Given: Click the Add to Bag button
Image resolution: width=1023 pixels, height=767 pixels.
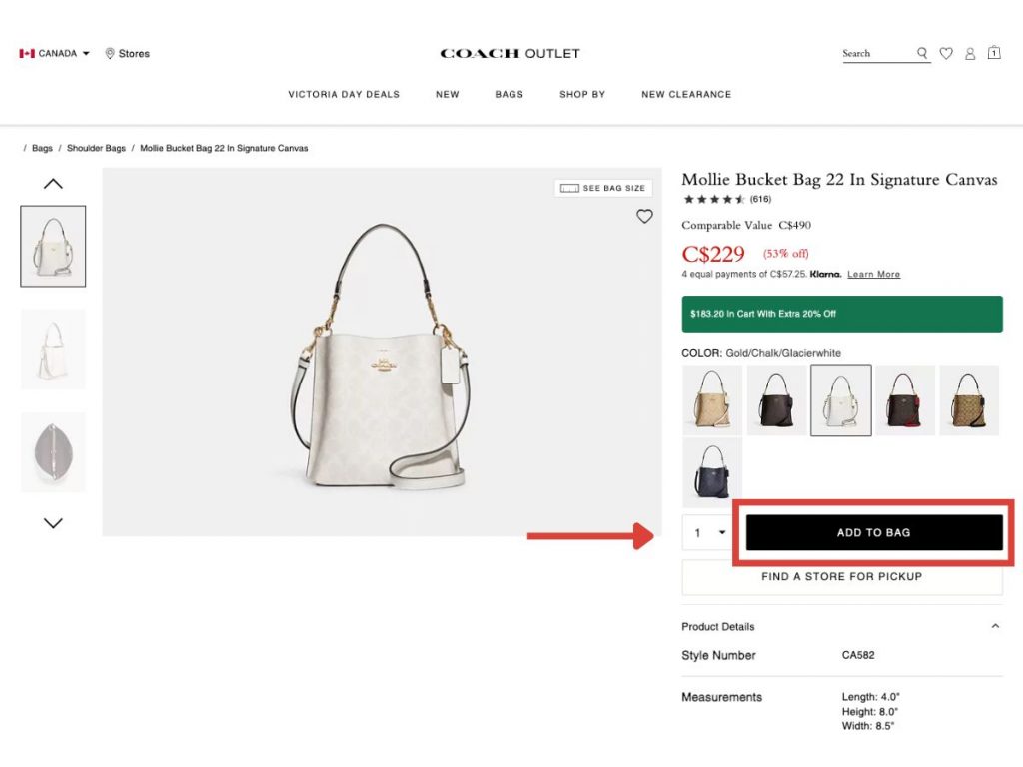Looking at the screenshot, I should click(874, 533).
